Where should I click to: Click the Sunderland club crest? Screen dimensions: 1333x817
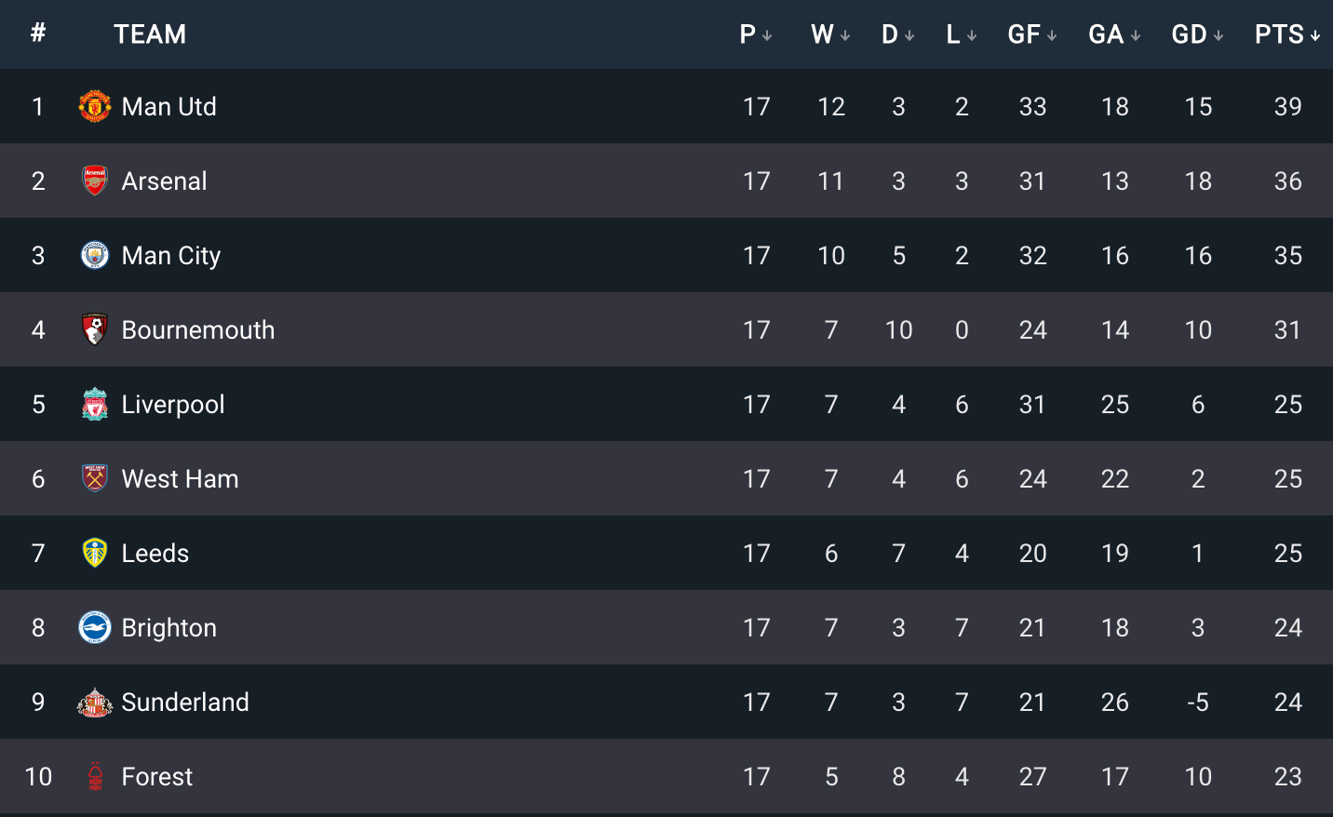coord(95,702)
